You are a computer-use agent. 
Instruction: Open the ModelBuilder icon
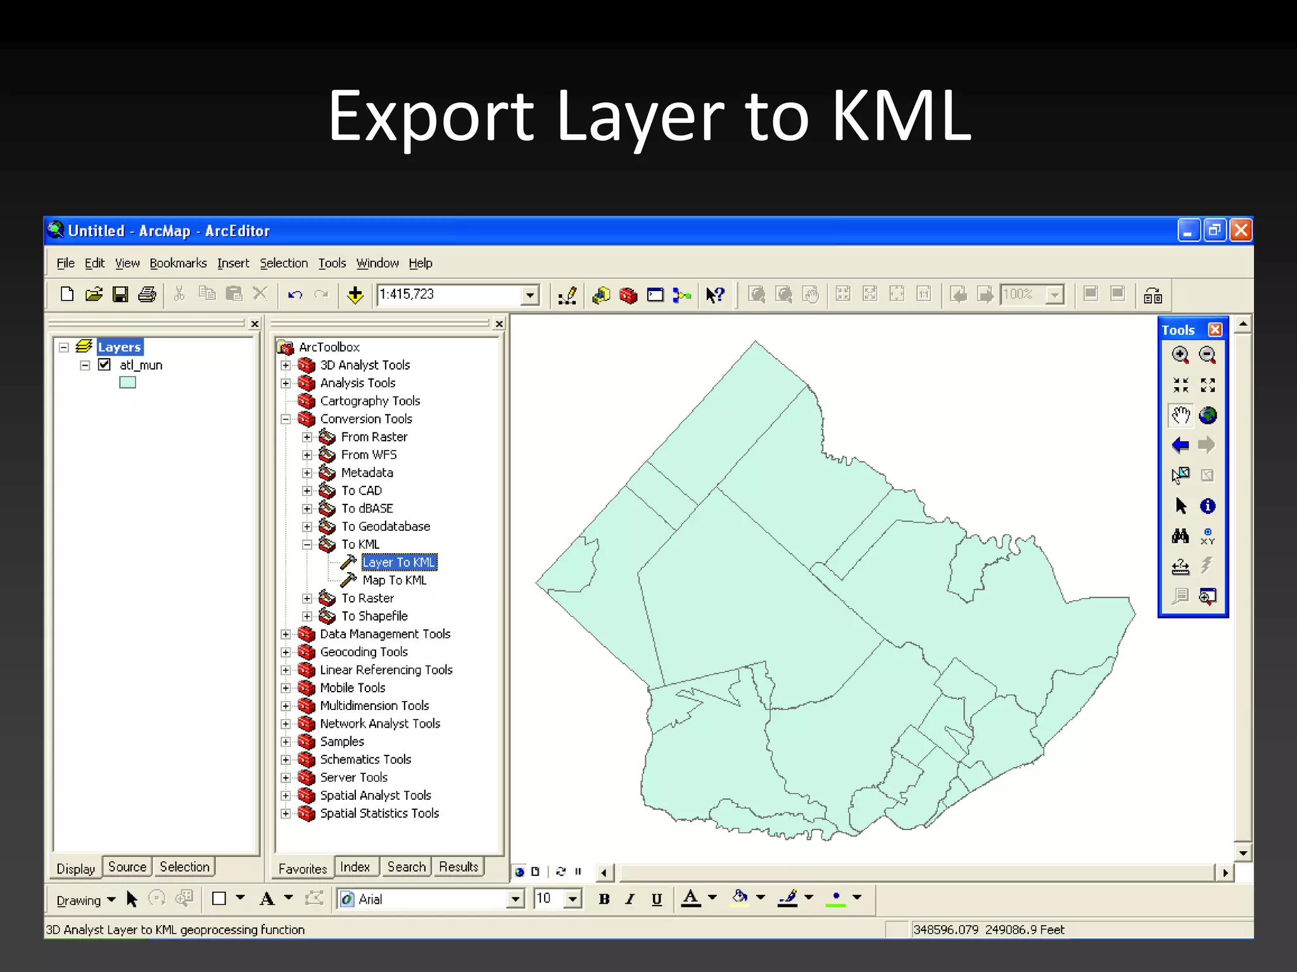click(x=681, y=295)
